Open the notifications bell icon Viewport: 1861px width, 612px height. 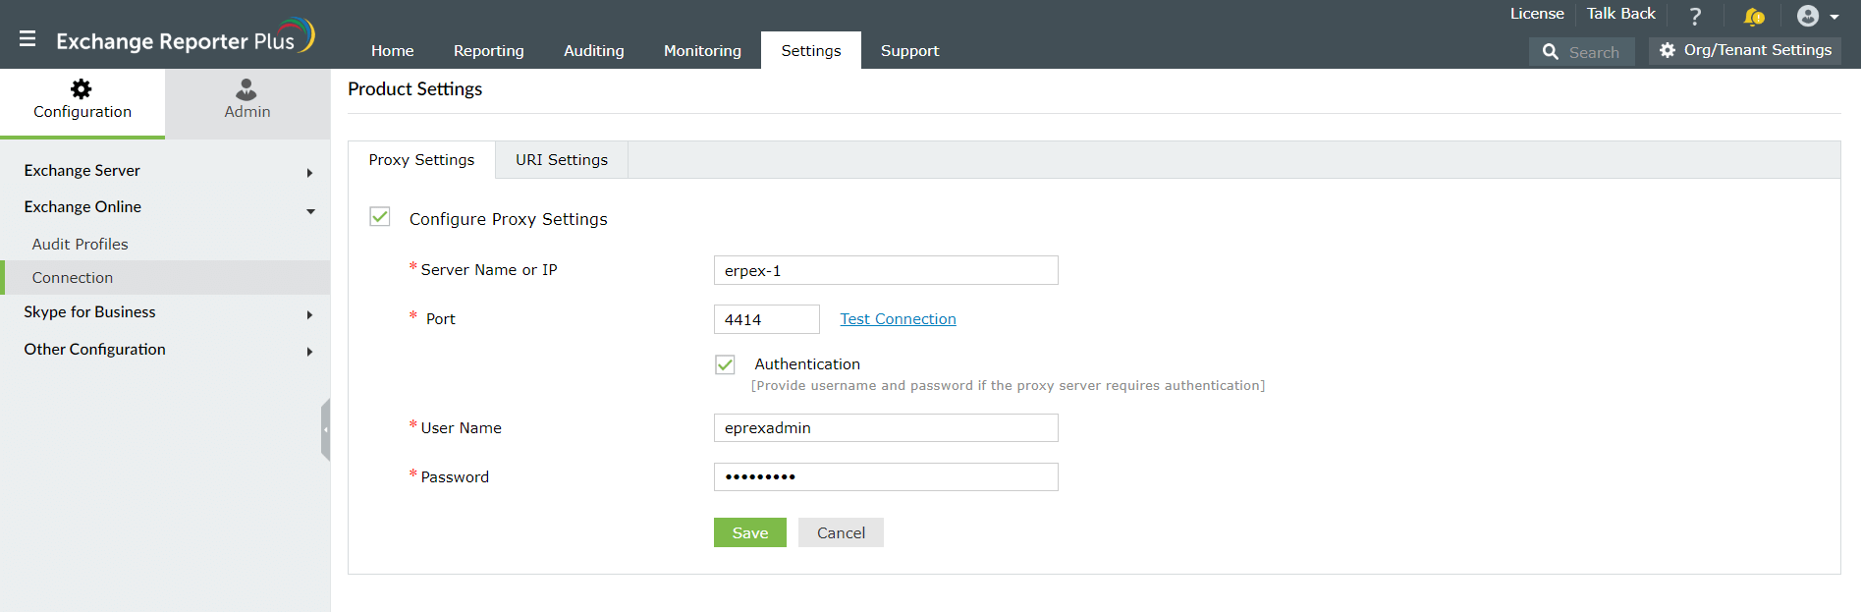click(1753, 16)
